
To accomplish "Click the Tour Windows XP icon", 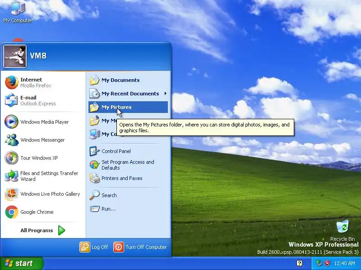I will pos(11,158).
